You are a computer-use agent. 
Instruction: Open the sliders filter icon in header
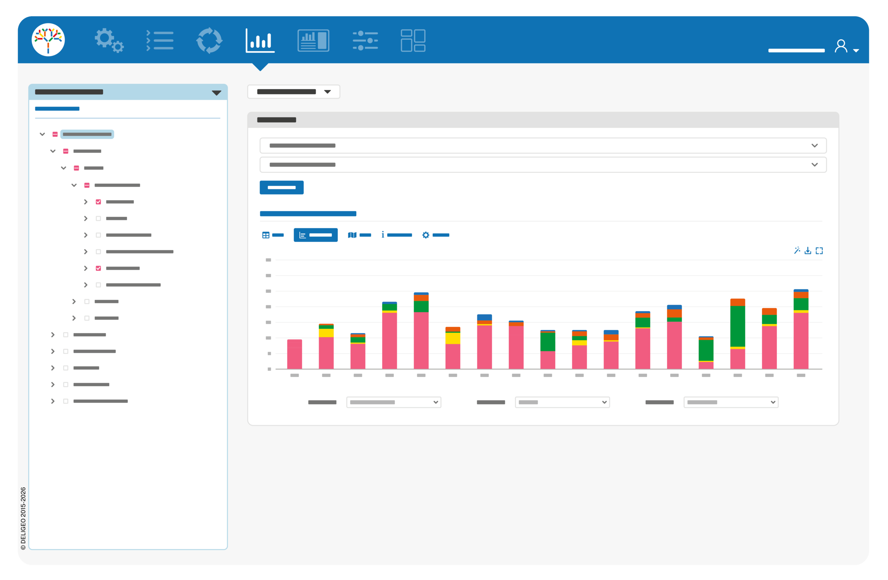pyautogui.click(x=365, y=40)
